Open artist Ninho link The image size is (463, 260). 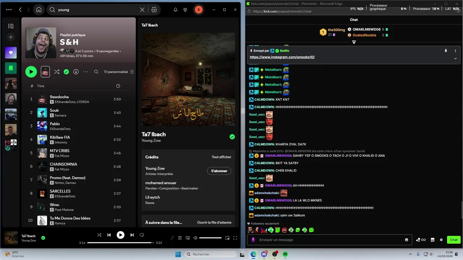click(x=59, y=183)
